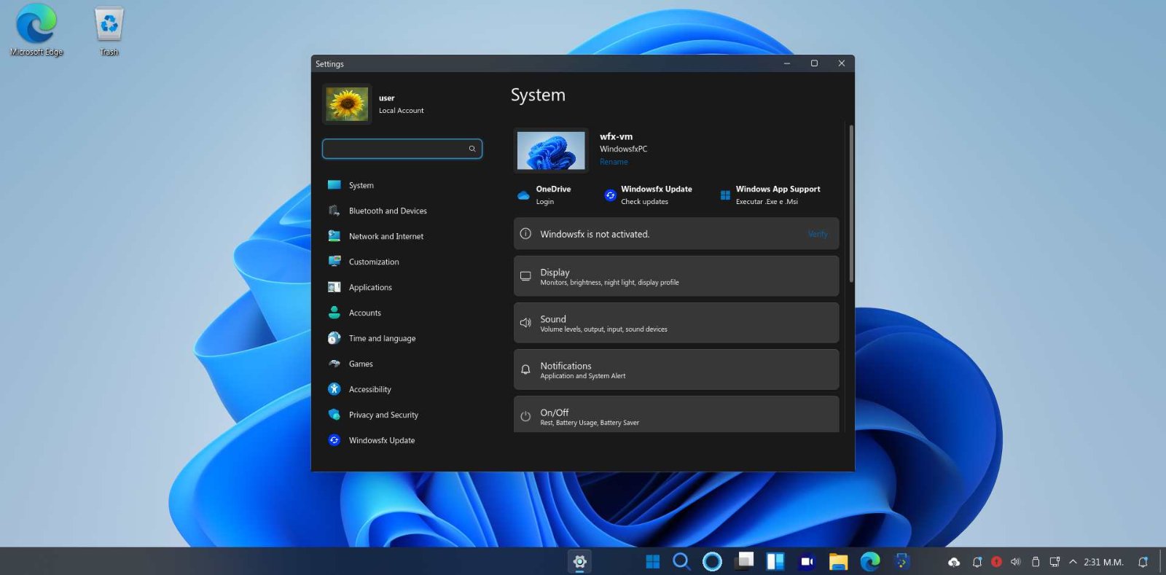Open the Accessibility icon in sidebar

[334, 389]
